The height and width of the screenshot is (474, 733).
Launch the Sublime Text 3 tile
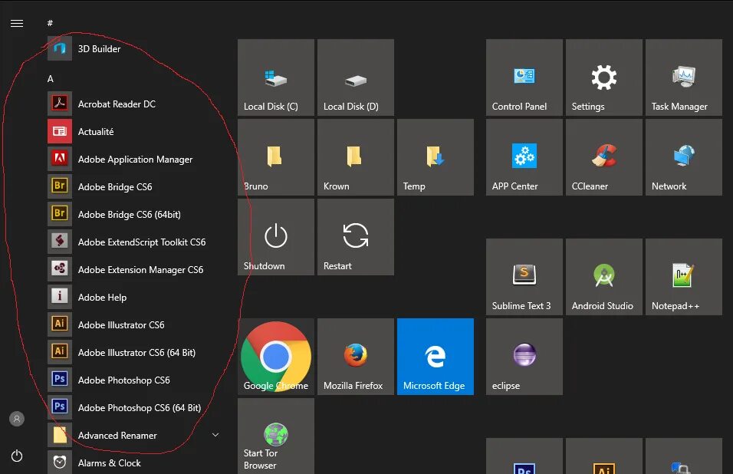click(524, 277)
